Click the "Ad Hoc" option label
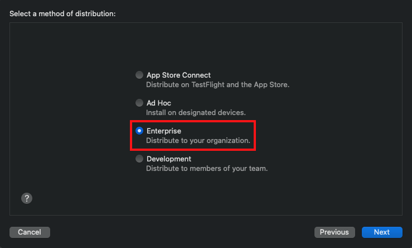Image resolution: width=412 pixels, height=248 pixels. tap(159, 103)
